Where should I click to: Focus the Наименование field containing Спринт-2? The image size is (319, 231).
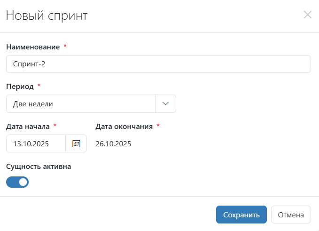click(158, 64)
